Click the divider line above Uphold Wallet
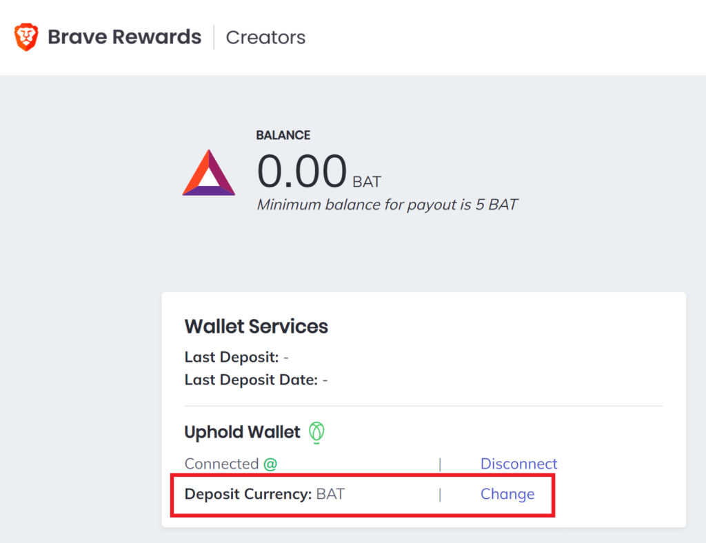The height and width of the screenshot is (543, 706). (423, 407)
